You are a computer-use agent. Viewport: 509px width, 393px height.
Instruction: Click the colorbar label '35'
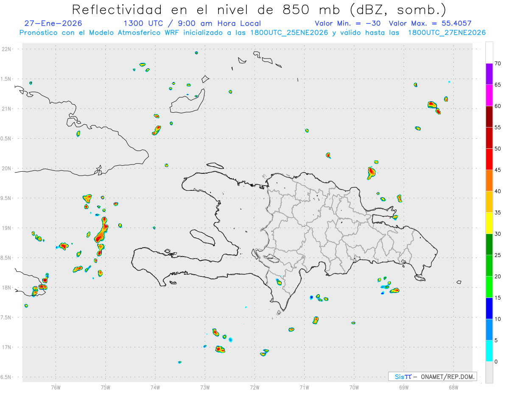pos(498,212)
